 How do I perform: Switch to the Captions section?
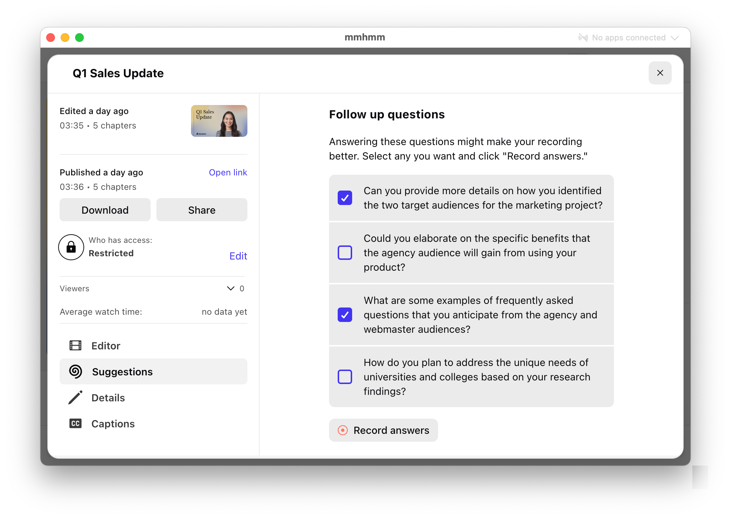(x=113, y=424)
